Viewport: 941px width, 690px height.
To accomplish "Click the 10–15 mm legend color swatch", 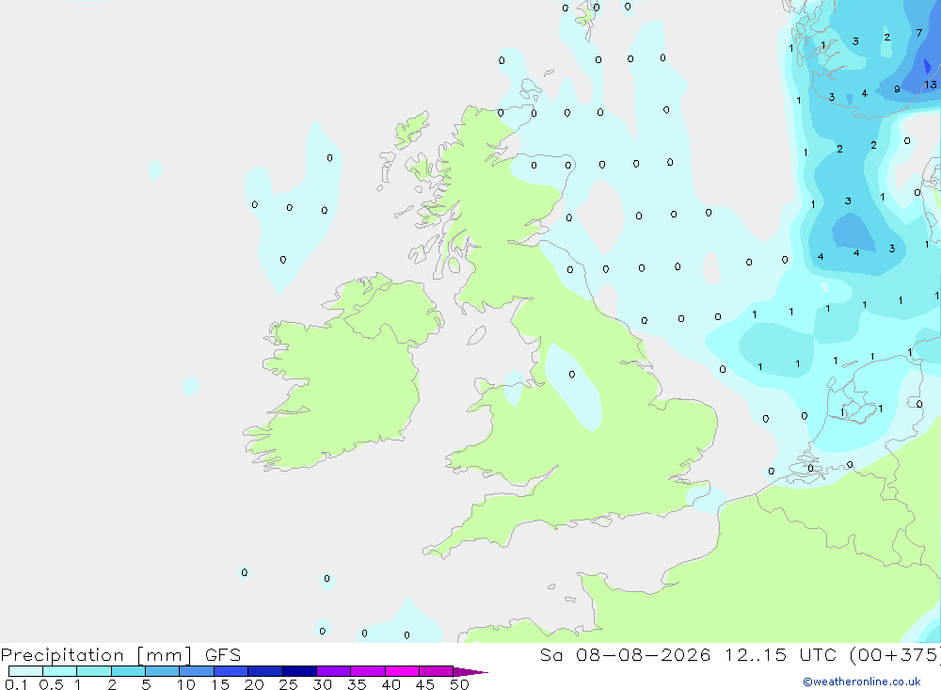I will (x=197, y=671).
